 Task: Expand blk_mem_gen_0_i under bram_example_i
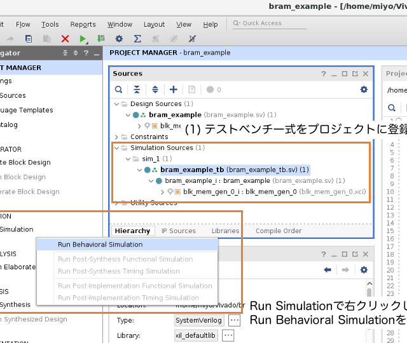pyautogui.click(x=163, y=192)
